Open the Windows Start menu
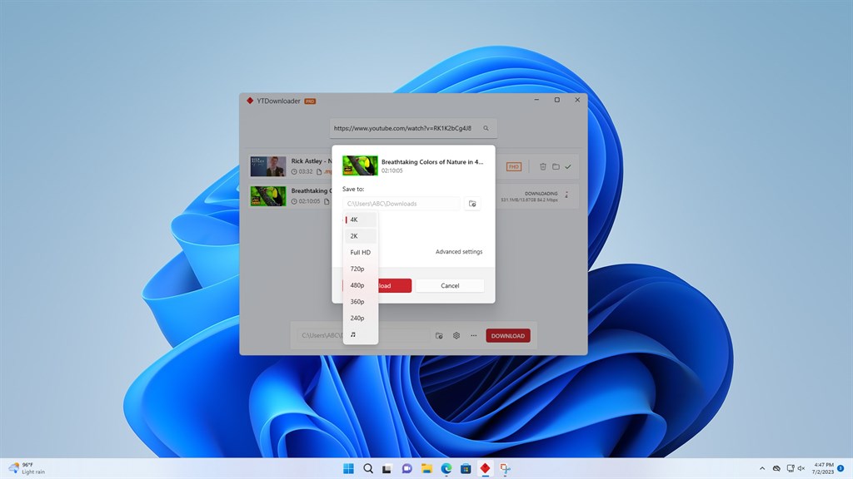This screenshot has height=479, width=853. click(349, 468)
